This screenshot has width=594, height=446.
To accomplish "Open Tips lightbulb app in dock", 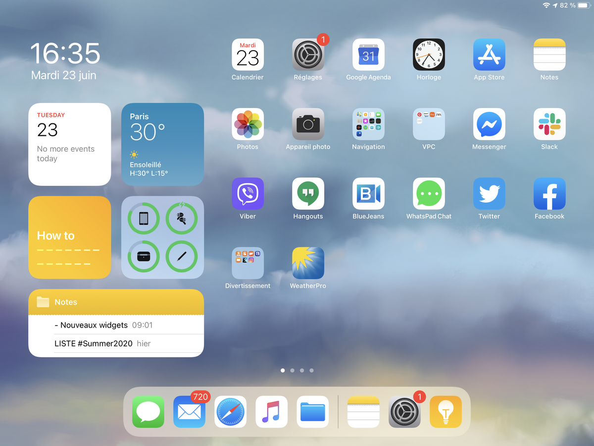I will tap(445, 411).
